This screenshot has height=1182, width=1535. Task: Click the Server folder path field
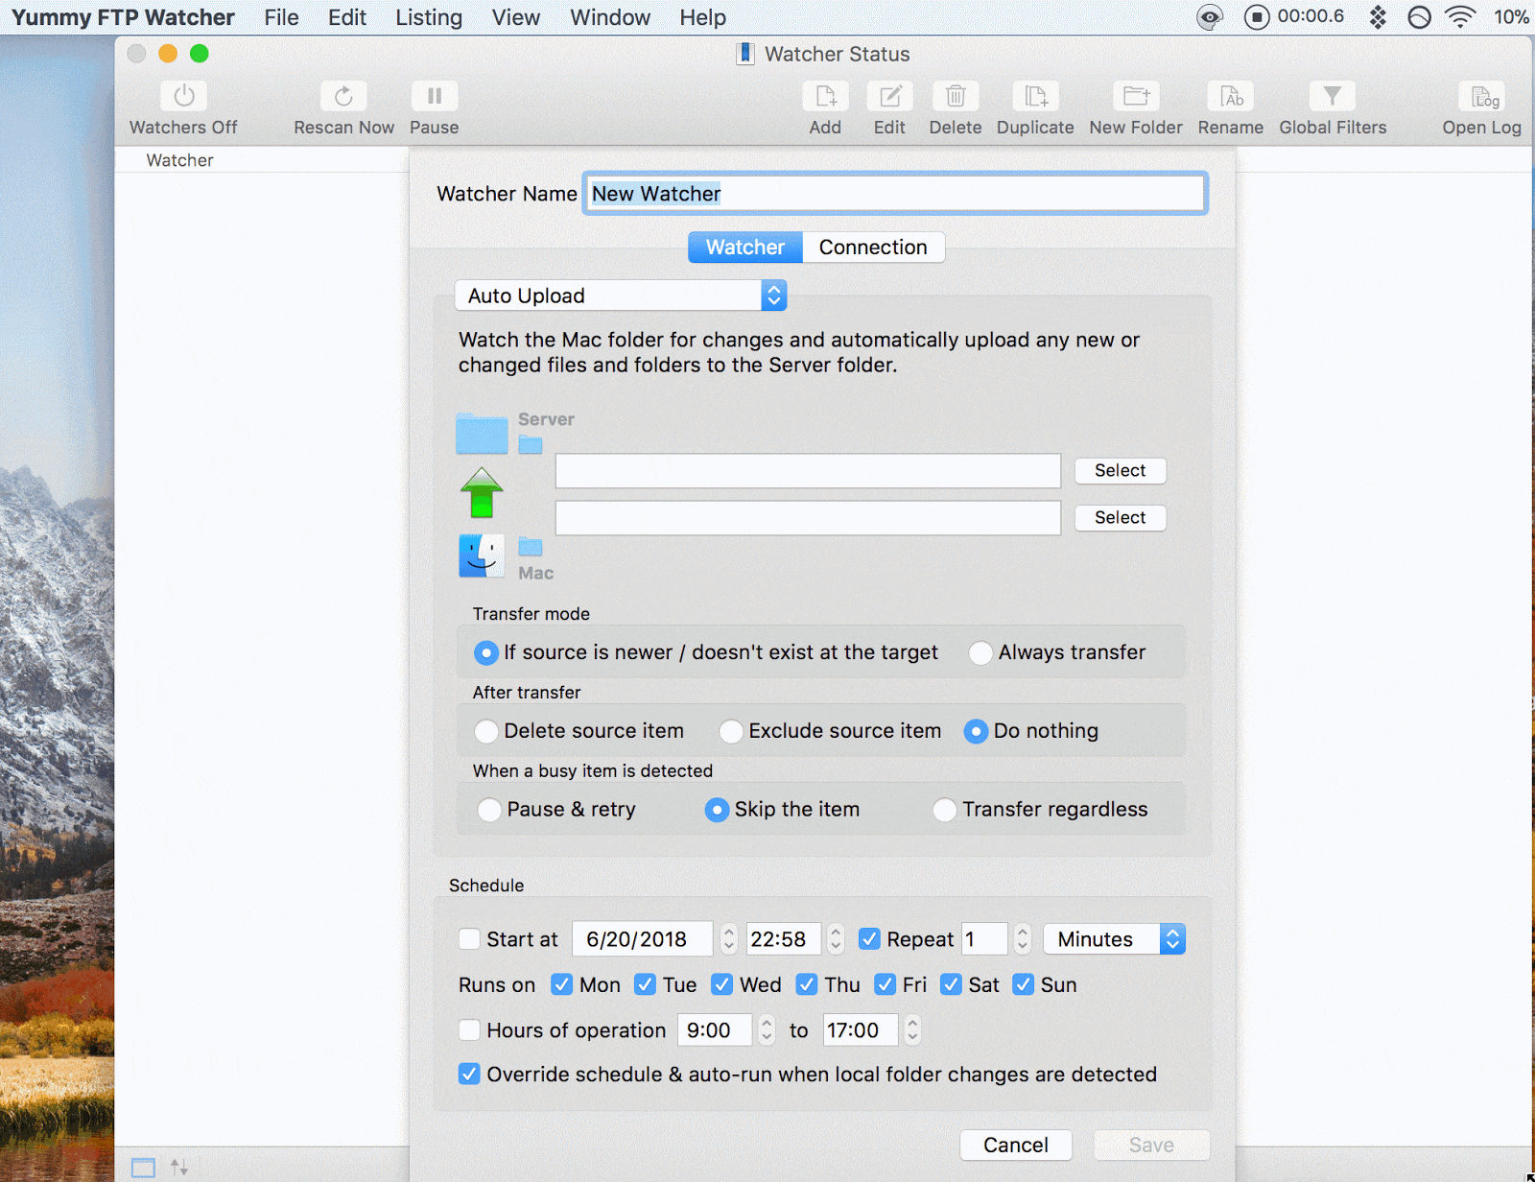[x=808, y=471]
